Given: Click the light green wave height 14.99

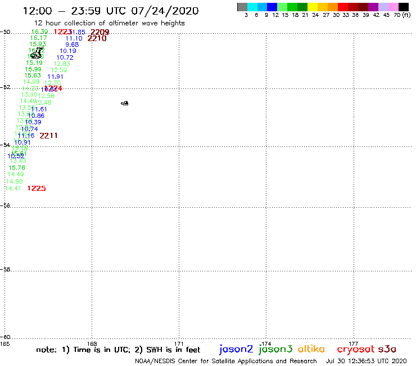Looking at the screenshot, I should [31, 82].
